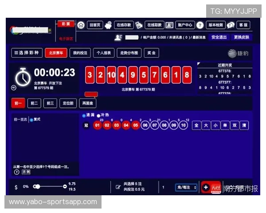Click the 安全退出 button
The image size is (266, 213).
pyautogui.click(x=219, y=37)
